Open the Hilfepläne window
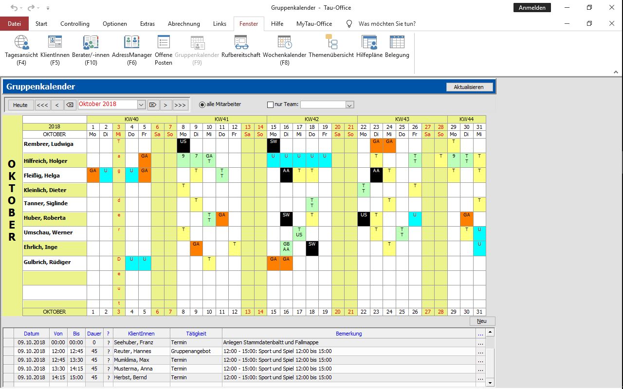 coord(369,47)
